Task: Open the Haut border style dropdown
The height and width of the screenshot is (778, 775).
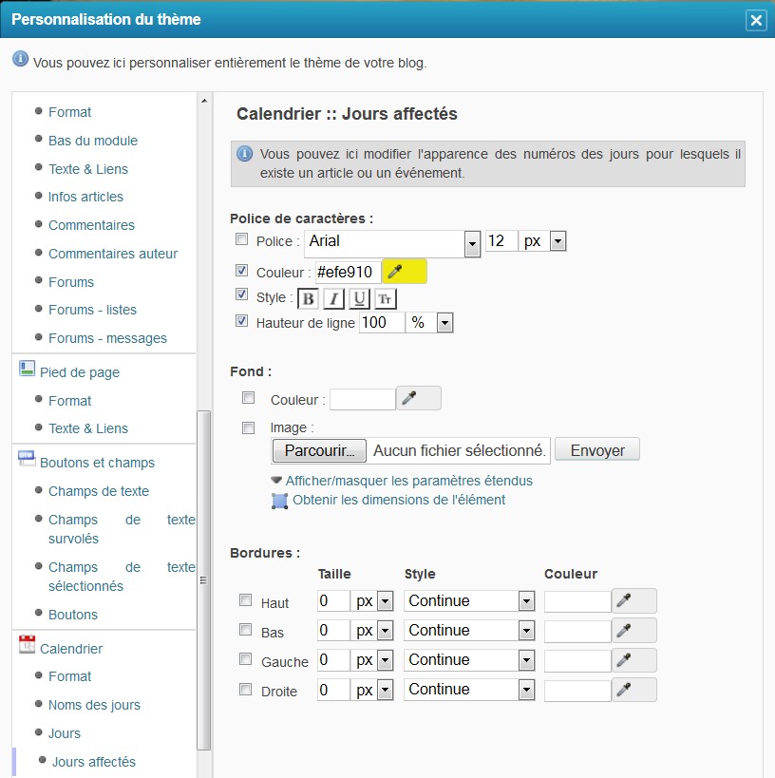Action: 526,601
